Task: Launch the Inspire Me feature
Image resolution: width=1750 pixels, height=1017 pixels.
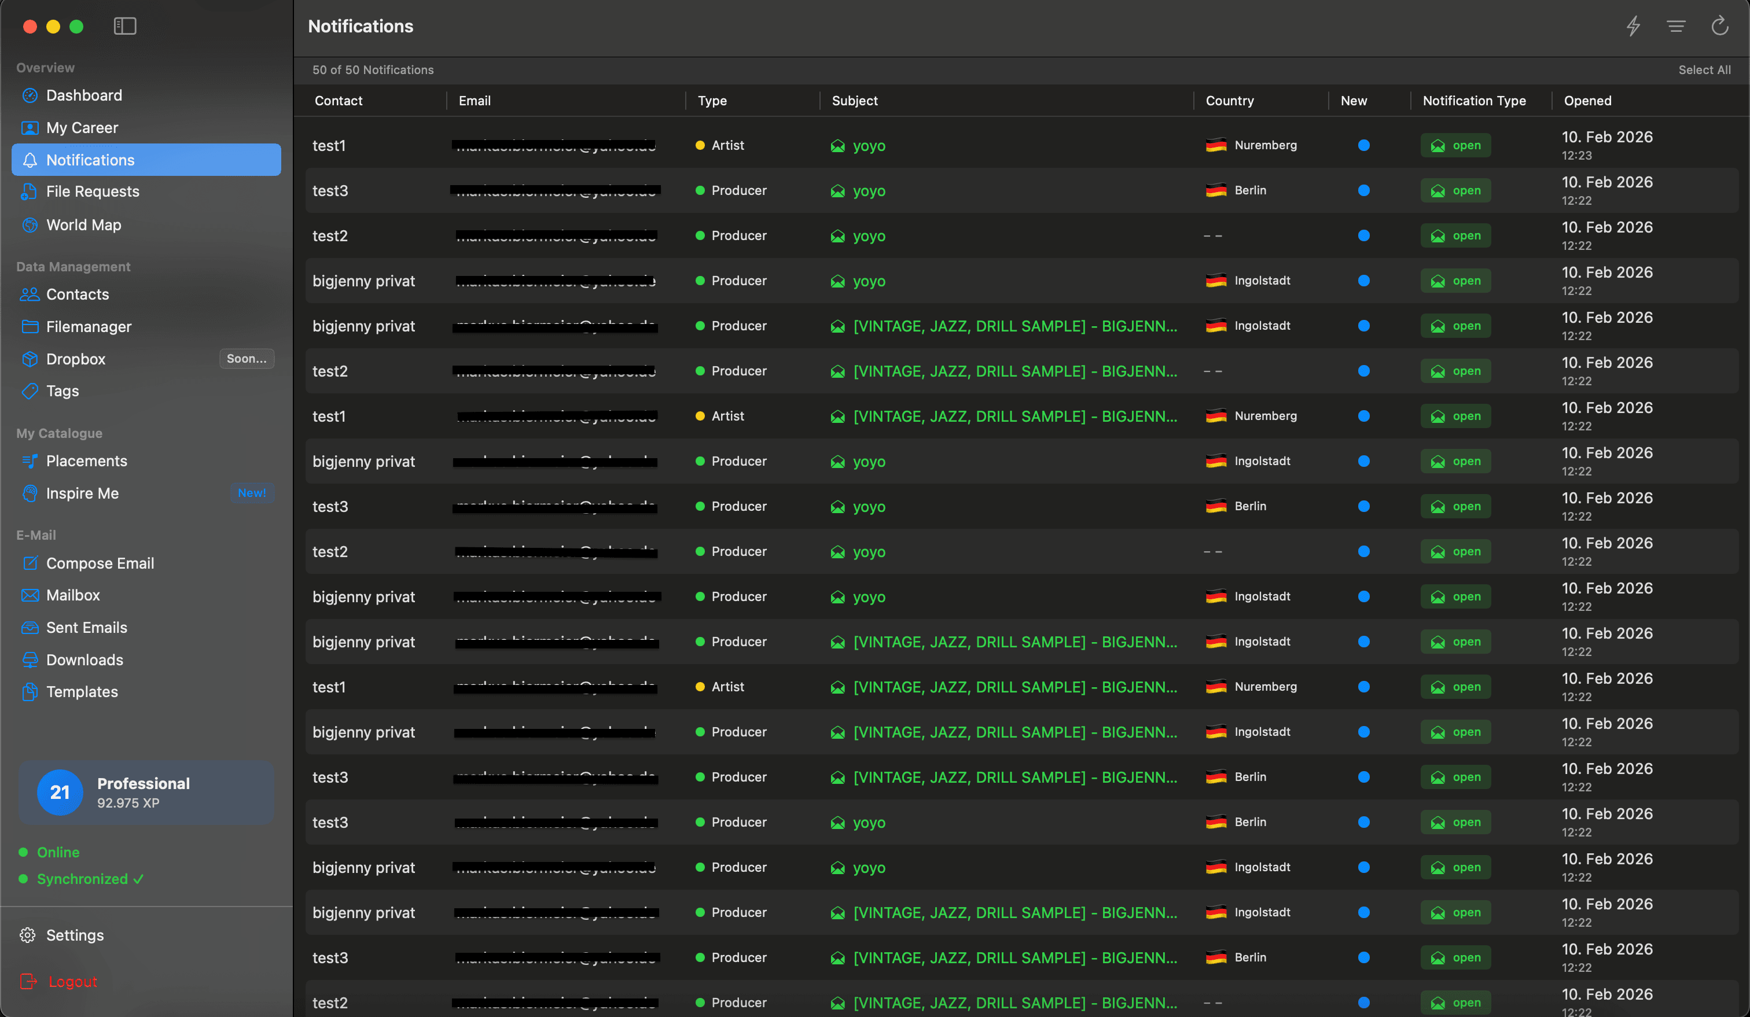Action: [82, 493]
